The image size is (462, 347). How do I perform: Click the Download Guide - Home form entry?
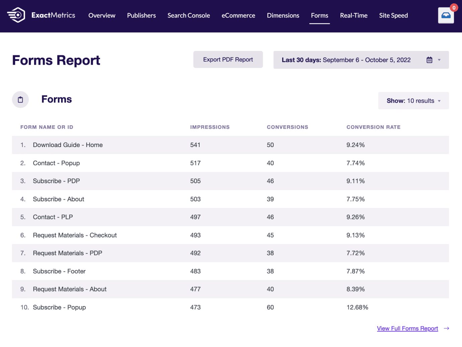pos(68,145)
